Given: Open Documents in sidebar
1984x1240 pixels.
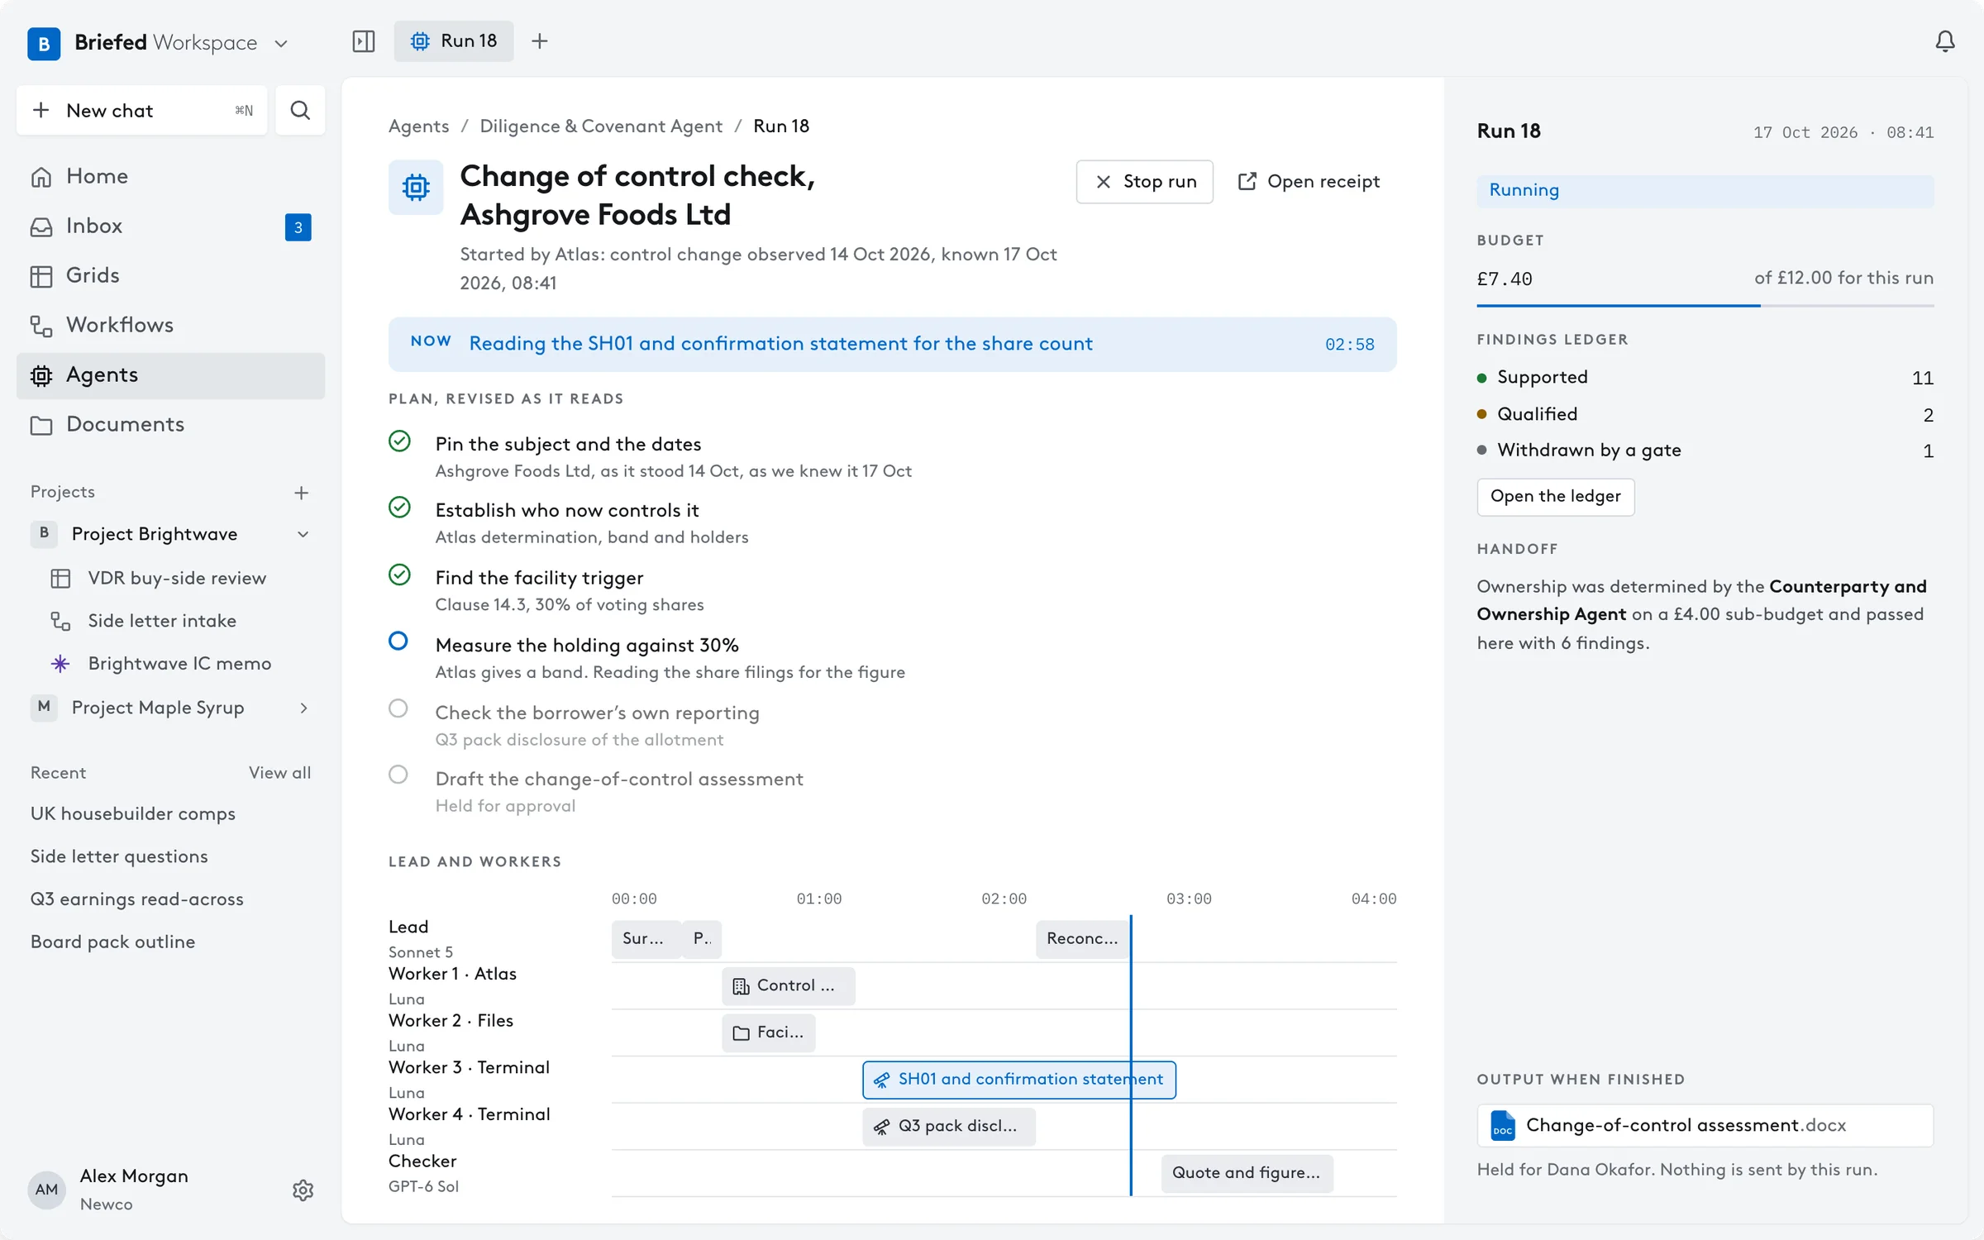Looking at the screenshot, I should click(x=170, y=424).
